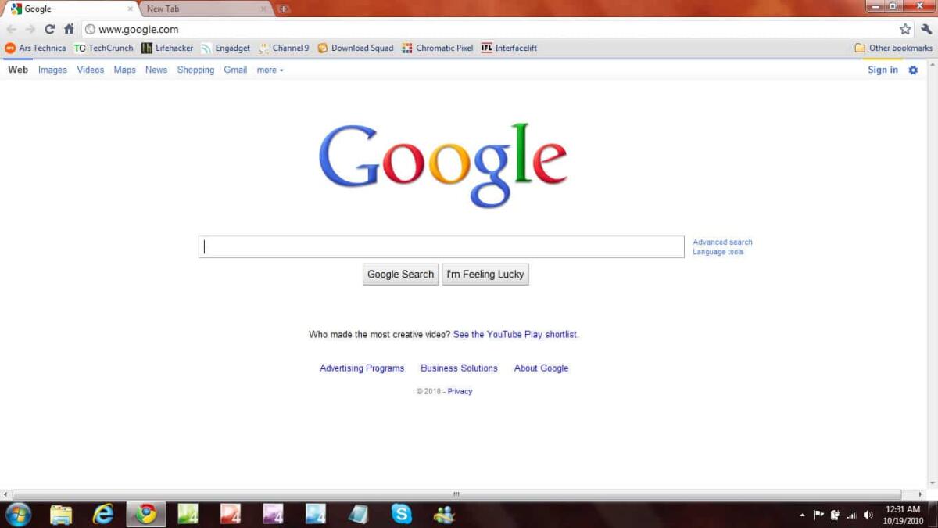
Task: Open the Ars Technica bookmark
Action: click(38, 48)
